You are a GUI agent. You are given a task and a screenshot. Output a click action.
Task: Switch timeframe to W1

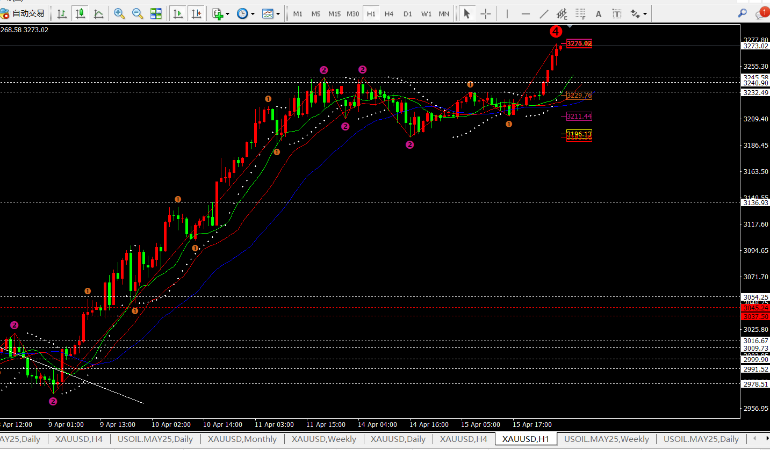tap(426, 13)
